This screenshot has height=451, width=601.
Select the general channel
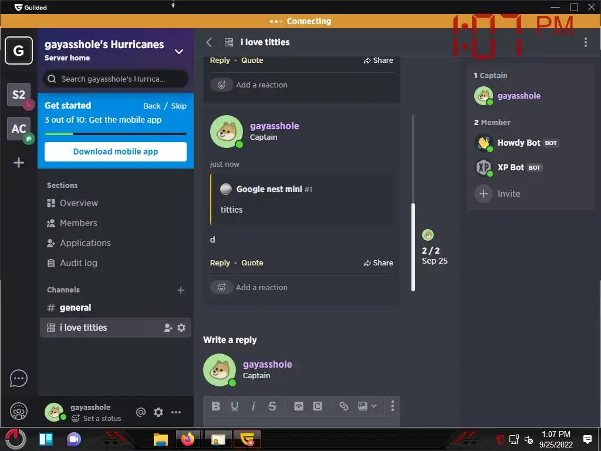pyautogui.click(x=116, y=308)
